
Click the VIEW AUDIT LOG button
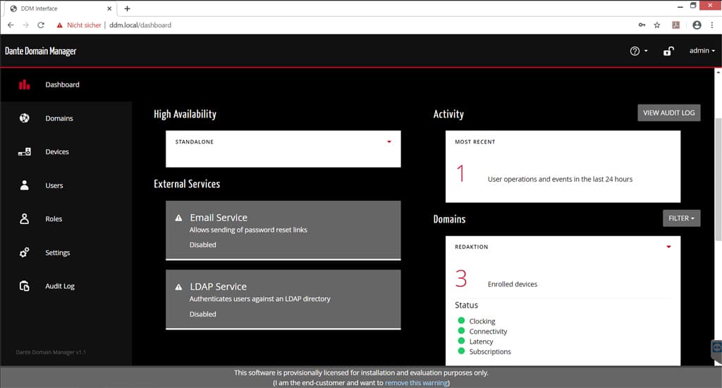point(669,113)
